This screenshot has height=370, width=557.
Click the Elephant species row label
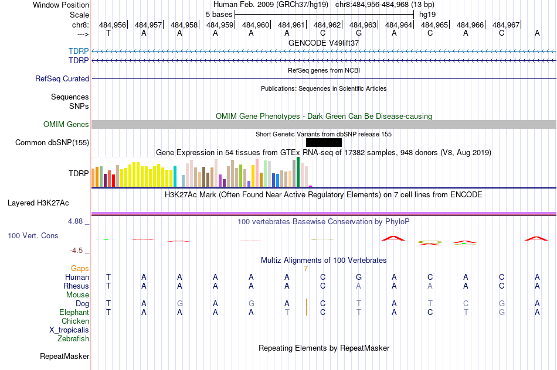point(74,312)
